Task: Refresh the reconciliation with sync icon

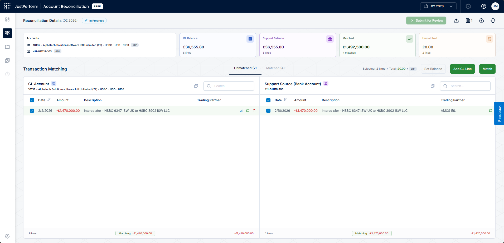Action: coord(493,21)
